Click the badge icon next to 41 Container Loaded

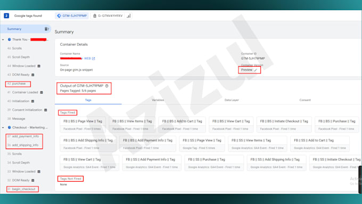point(42,92)
